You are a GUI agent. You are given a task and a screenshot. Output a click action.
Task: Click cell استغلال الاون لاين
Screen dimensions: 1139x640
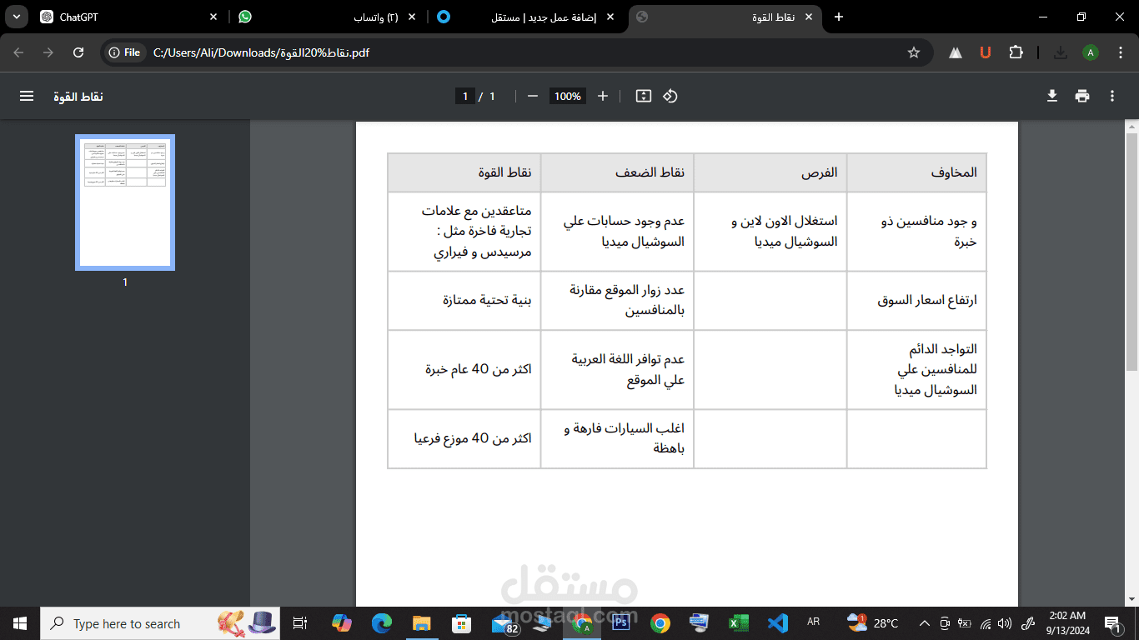coord(770,232)
